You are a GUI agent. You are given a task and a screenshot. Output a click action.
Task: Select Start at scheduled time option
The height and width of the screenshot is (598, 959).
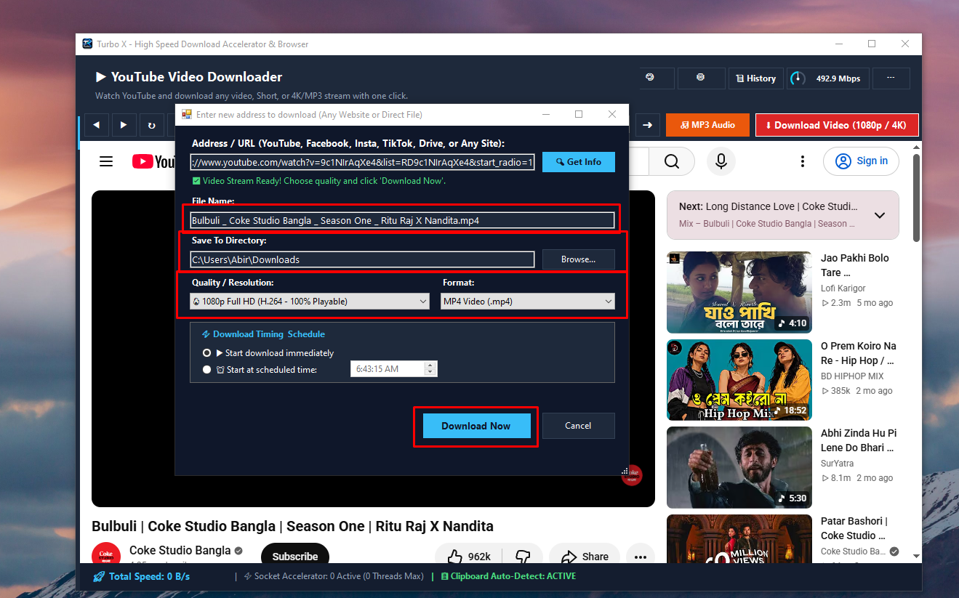207,369
